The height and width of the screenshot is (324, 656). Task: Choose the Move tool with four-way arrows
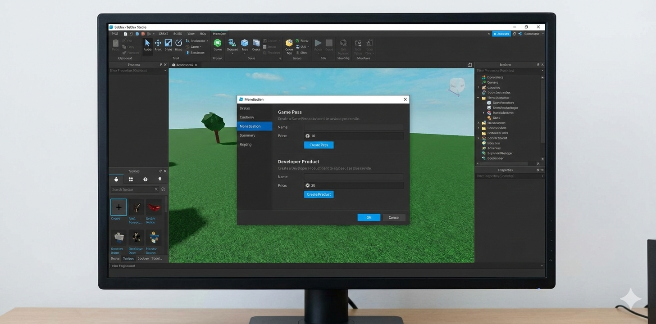coord(158,44)
